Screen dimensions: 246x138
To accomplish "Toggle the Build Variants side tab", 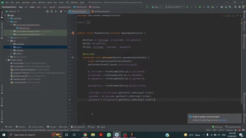I will 2,116.
